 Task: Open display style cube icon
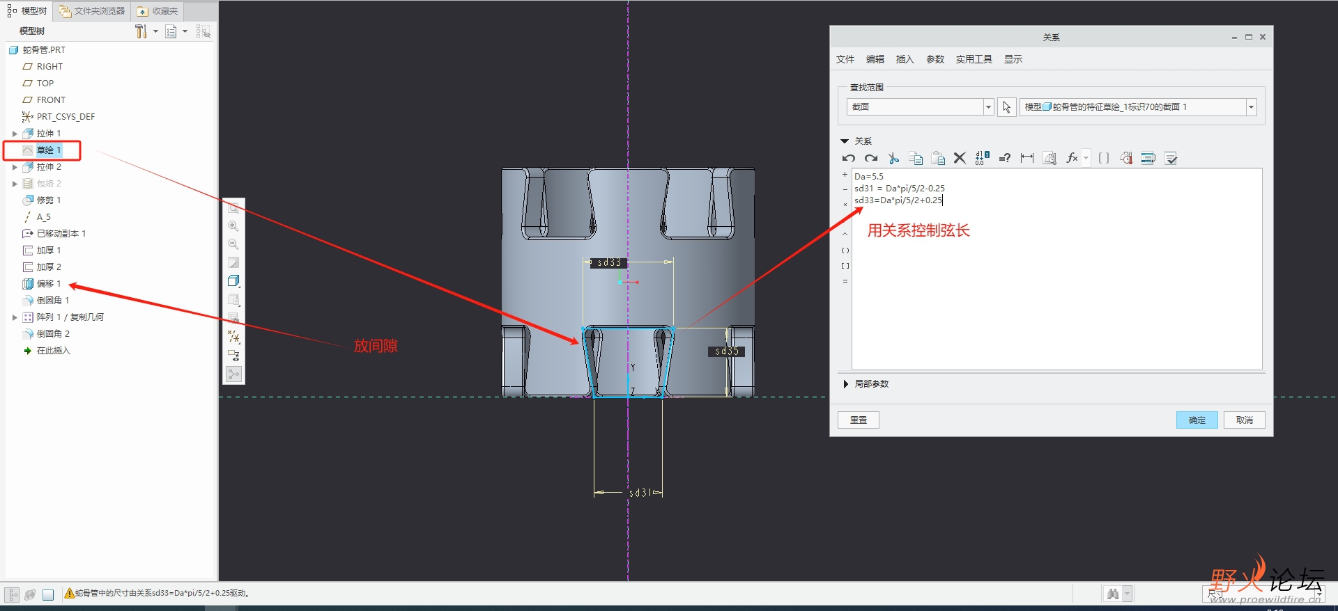(233, 281)
